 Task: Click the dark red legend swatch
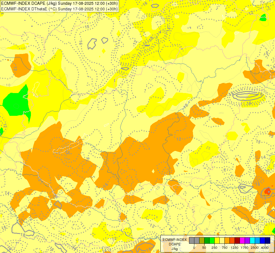coord(237,240)
